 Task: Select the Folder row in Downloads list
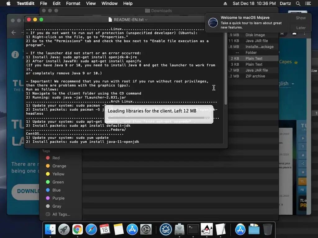(253, 52)
